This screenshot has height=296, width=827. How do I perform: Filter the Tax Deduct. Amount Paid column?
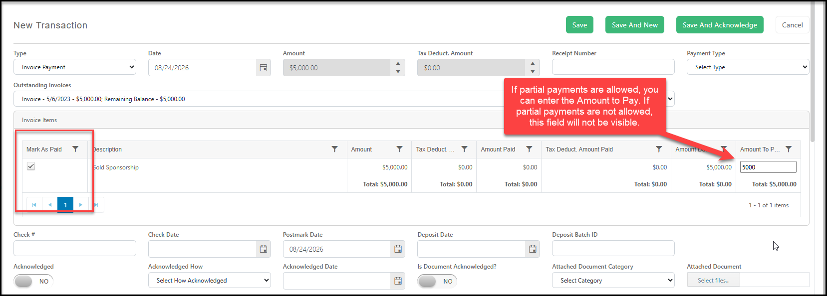(659, 149)
